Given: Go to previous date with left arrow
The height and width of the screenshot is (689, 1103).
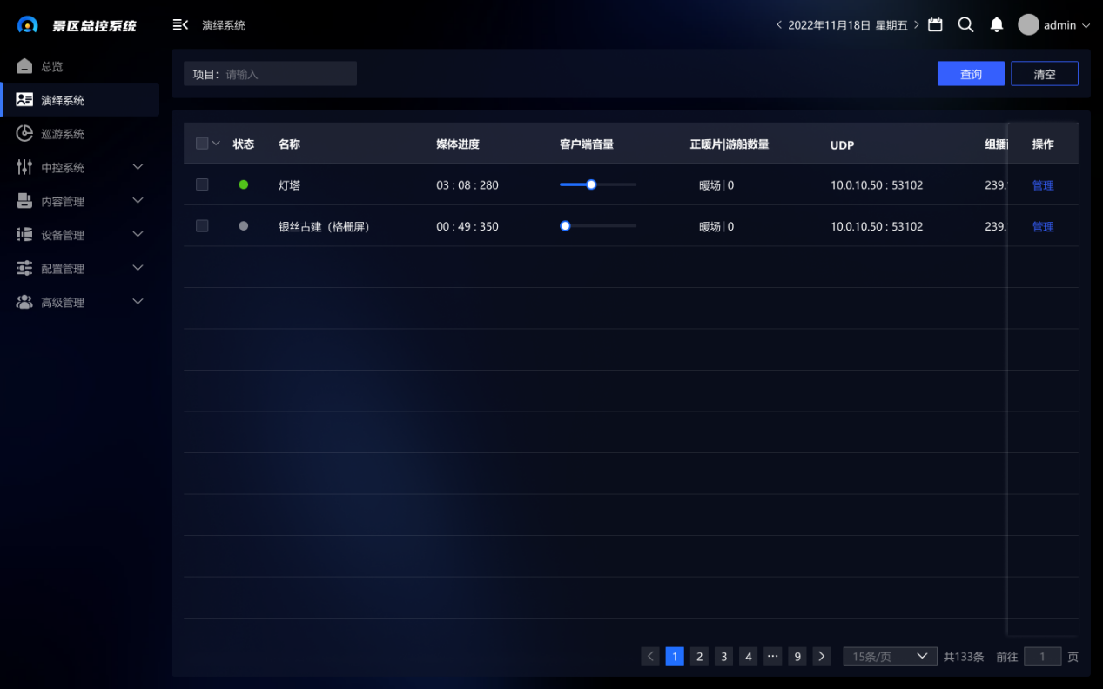Looking at the screenshot, I should coord(778,25).
